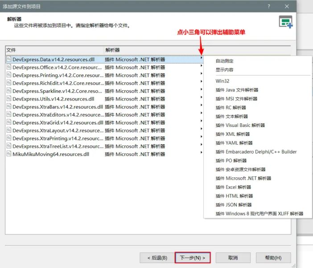The height and width of the screenshot is (268, 313).
Task: Click the help question mark in title bar
Action: coord(269,6)
